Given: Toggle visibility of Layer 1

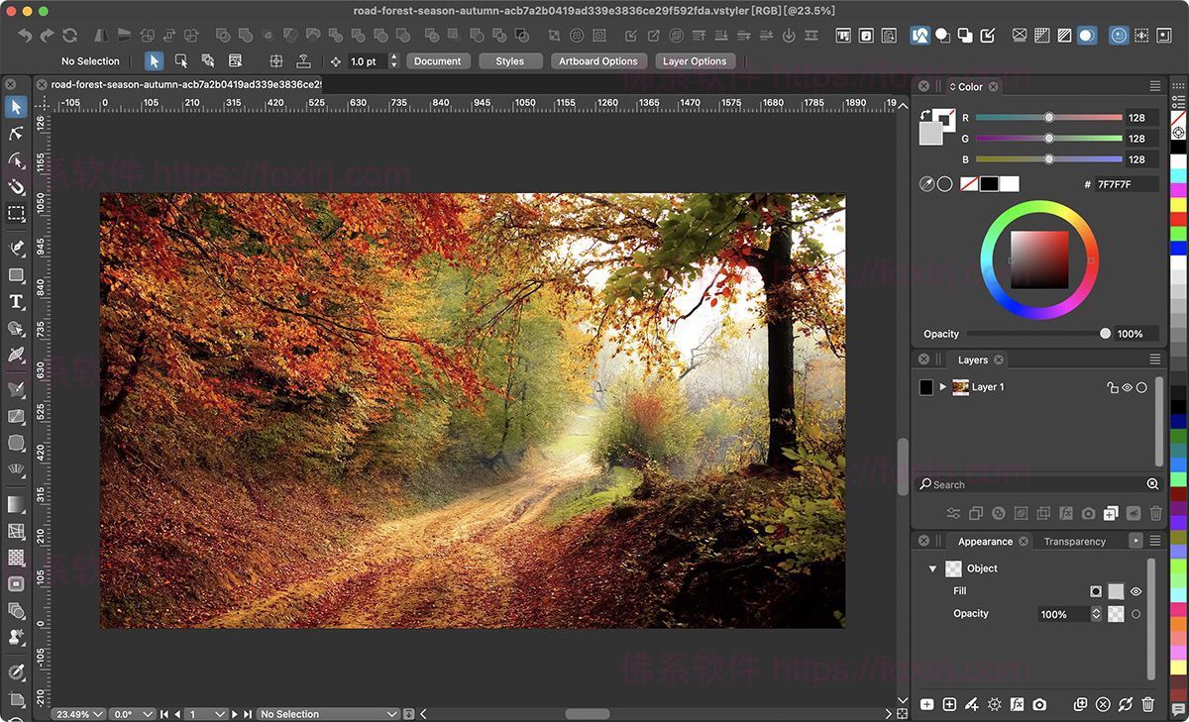Looking at the screenshot, I should point(1127,387).
